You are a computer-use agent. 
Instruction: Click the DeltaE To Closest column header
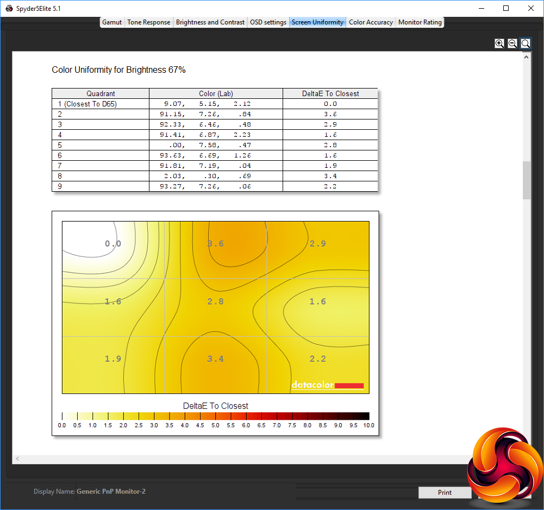330,93
